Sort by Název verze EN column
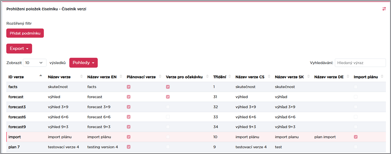 pyautogui.click(x=121, y=77)
